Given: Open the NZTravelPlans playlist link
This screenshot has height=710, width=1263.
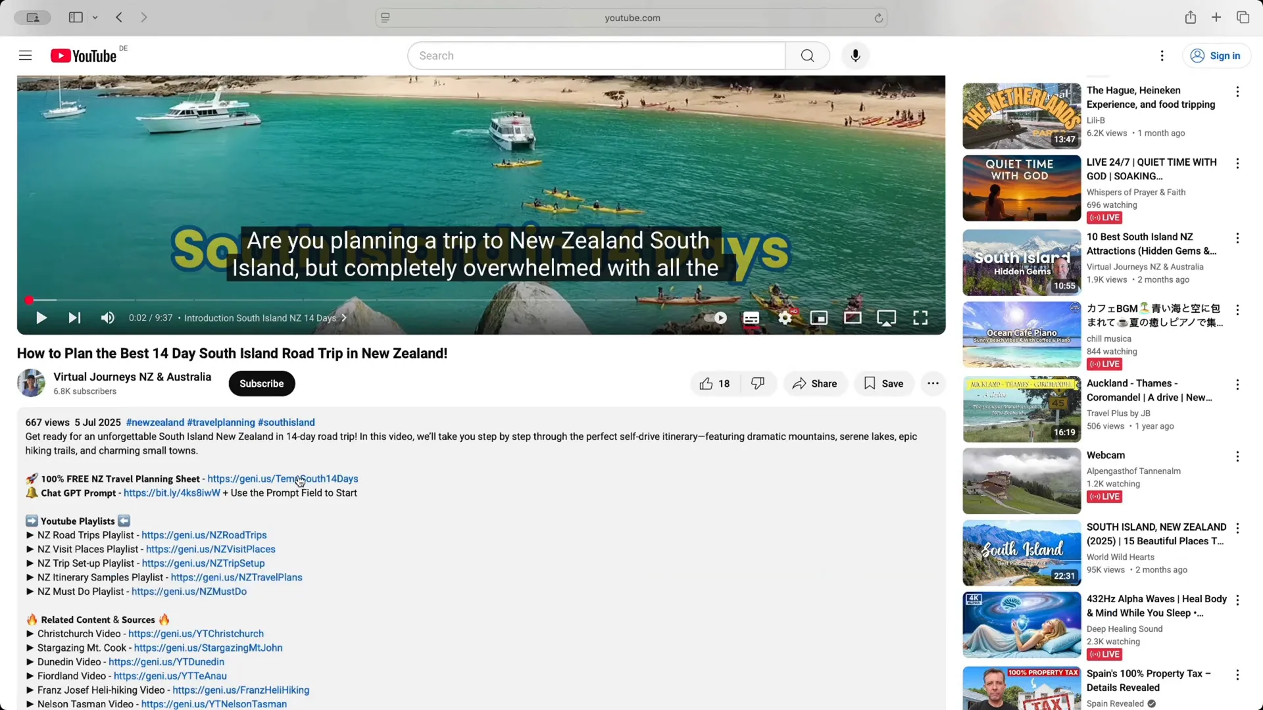Looking at the screenshot, I should [237, 578].
